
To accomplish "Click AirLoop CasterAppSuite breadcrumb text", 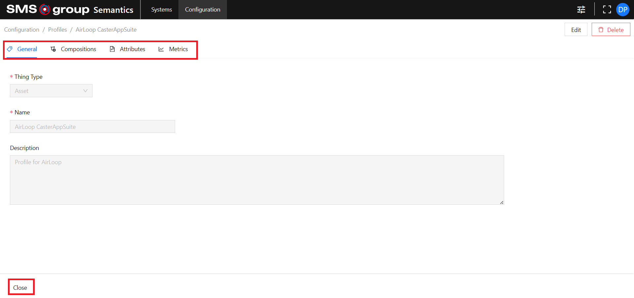I will click(106, 30).
